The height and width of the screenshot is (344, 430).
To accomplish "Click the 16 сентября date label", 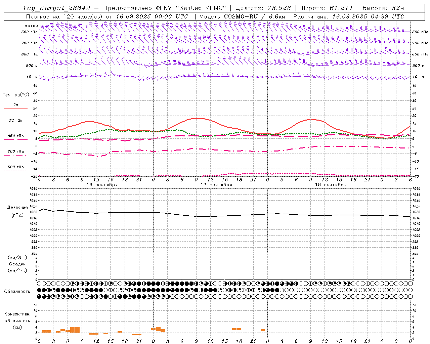I will tap(102, 185).
